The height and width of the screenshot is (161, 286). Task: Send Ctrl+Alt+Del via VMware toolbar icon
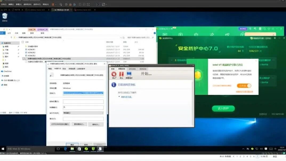click(x=61, y=4)
